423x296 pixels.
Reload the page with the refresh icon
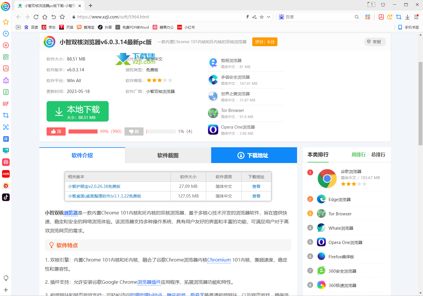click(x=36, y=17)
